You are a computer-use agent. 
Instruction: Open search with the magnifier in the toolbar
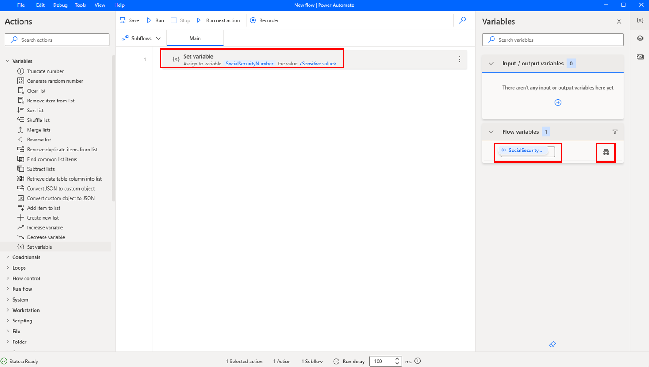[x=463, y=20]
